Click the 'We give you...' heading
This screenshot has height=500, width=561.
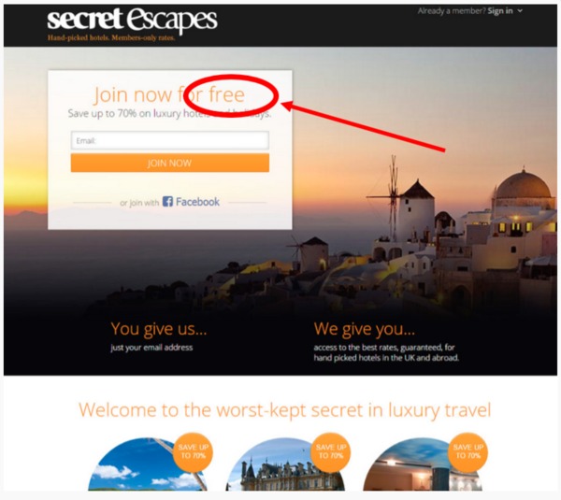pos(365,329)
